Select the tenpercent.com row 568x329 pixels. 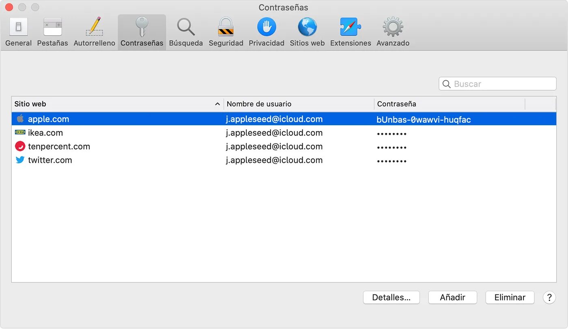pyautogui.click(x=284, y=146)
